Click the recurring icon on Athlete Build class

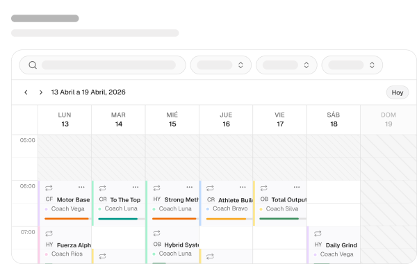tap(210, 188)
